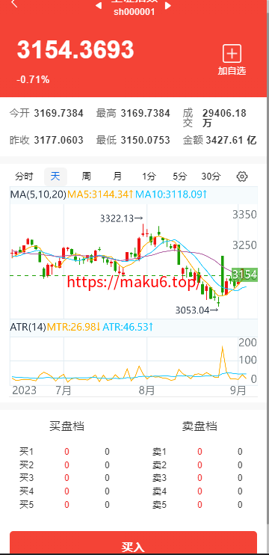Viewport: 269px width, 555px height.
Task: Click the 成交 volume 29406.18万
Action: (224, 118)
